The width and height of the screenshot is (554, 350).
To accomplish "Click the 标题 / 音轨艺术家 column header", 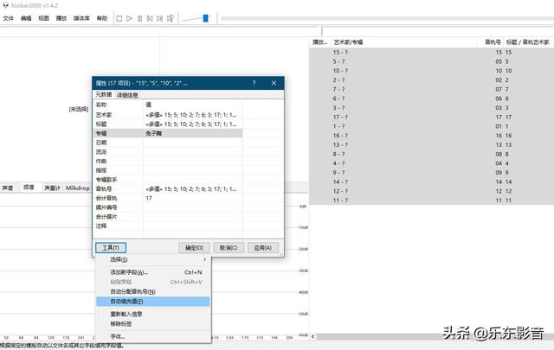I will [x=528, y=42].
